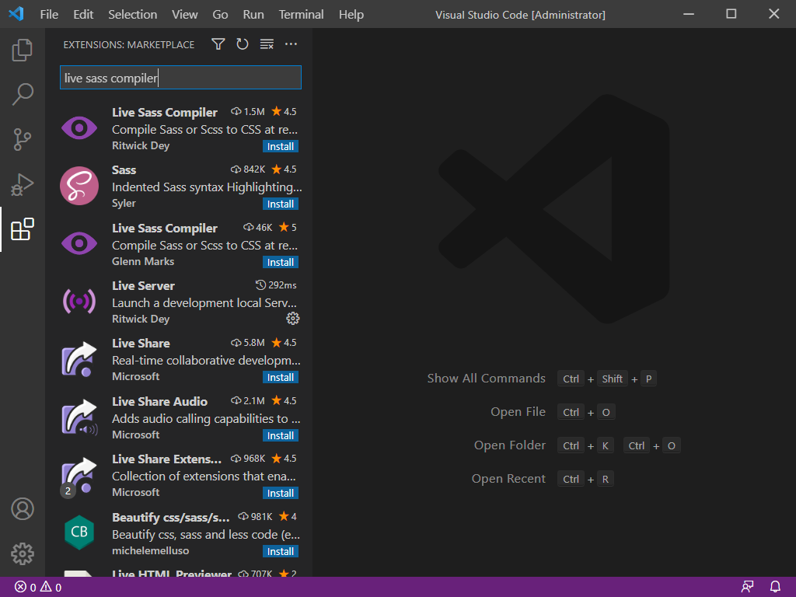Click the Live Share Audio title
This screenshot has width=796, height=597.
pyautogui.click(x=159, y=402)
